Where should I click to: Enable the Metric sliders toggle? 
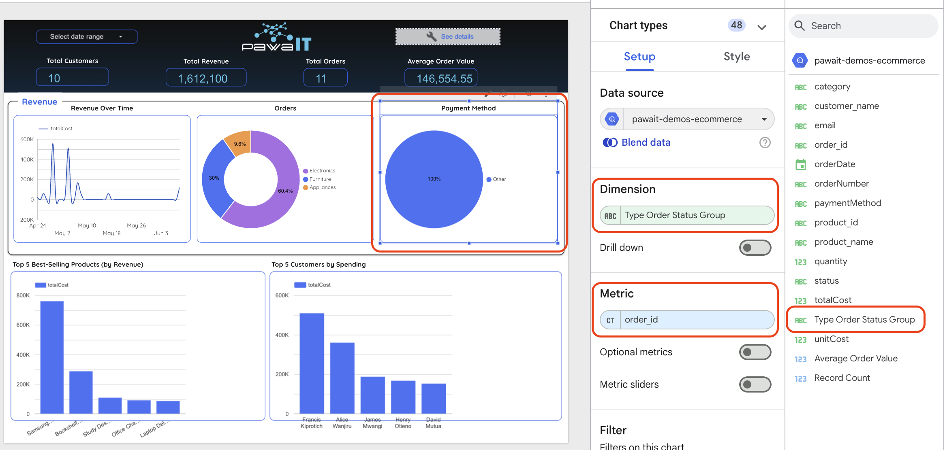[755, 384]
